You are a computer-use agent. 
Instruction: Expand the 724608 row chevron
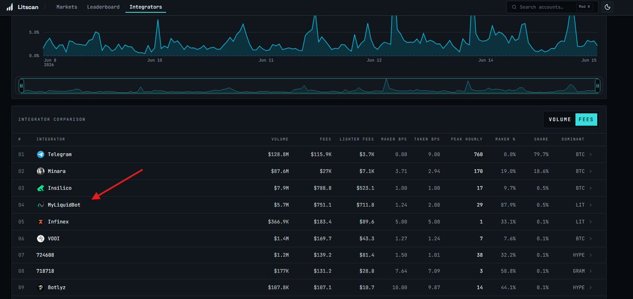point(590,255)
